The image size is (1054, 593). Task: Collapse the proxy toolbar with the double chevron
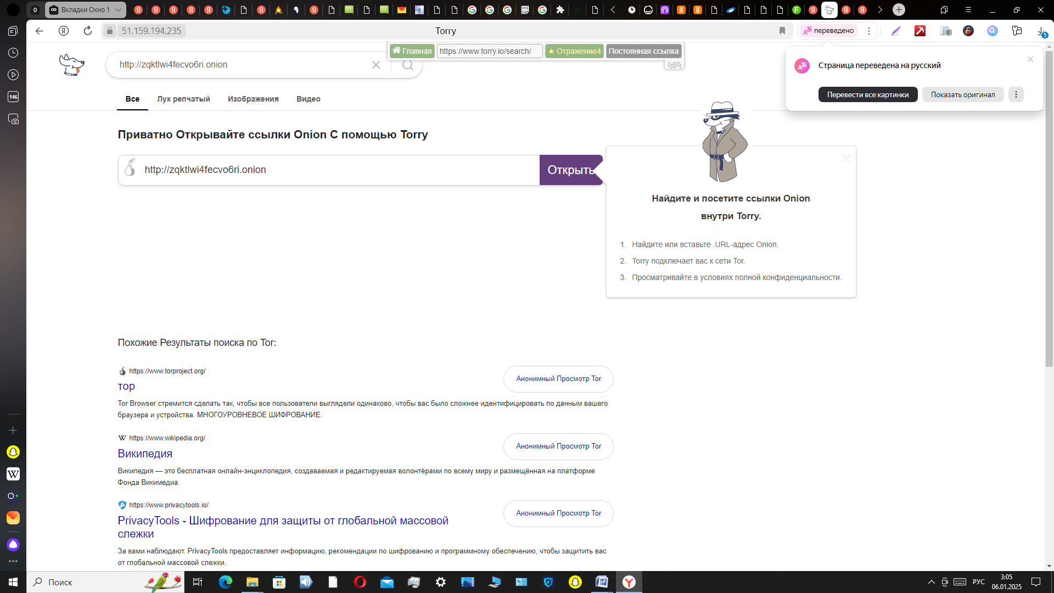[x=674, y=65]
